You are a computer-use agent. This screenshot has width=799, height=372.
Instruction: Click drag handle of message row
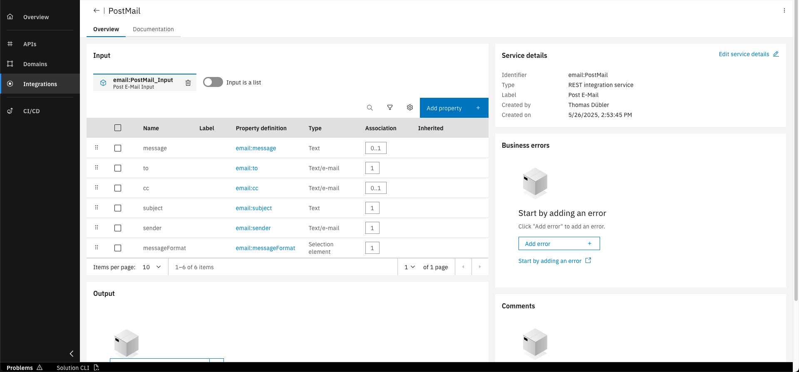coord(97,148)
